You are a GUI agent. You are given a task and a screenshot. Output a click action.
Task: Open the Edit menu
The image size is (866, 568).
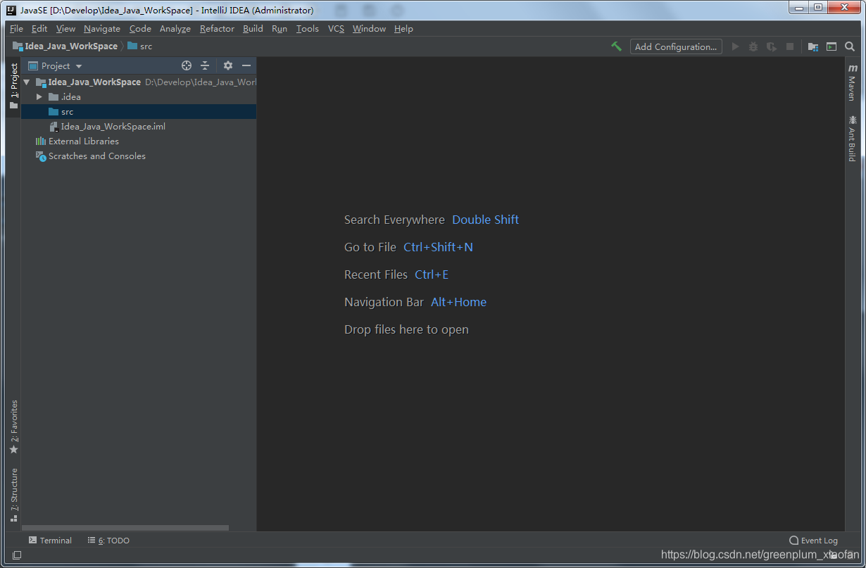coord(39,29)
